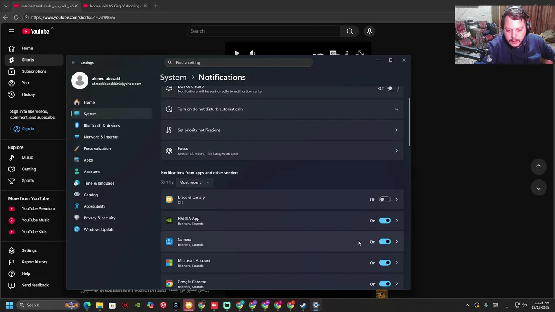The image size is (555, 312).
Task: Click the YouTube search magnifier button
Action: tap(349, 31)
